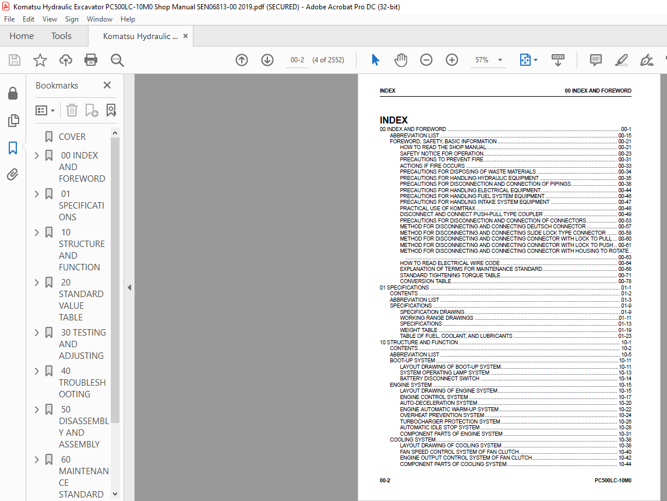Print the document with the printer icon
The height and width of the screenshot is (501, 667).
[91, 60]
